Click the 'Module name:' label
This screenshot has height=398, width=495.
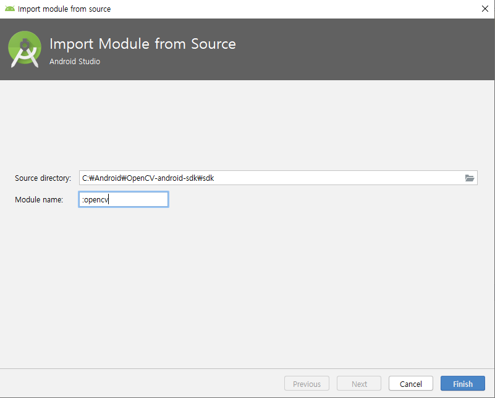click(x=39, y=199)
